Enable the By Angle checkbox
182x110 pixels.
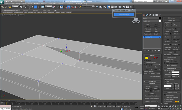point(145,65)
